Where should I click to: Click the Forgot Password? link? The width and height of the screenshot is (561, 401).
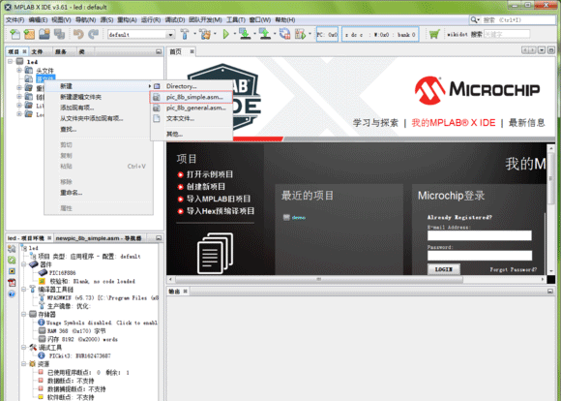(513, 269)
